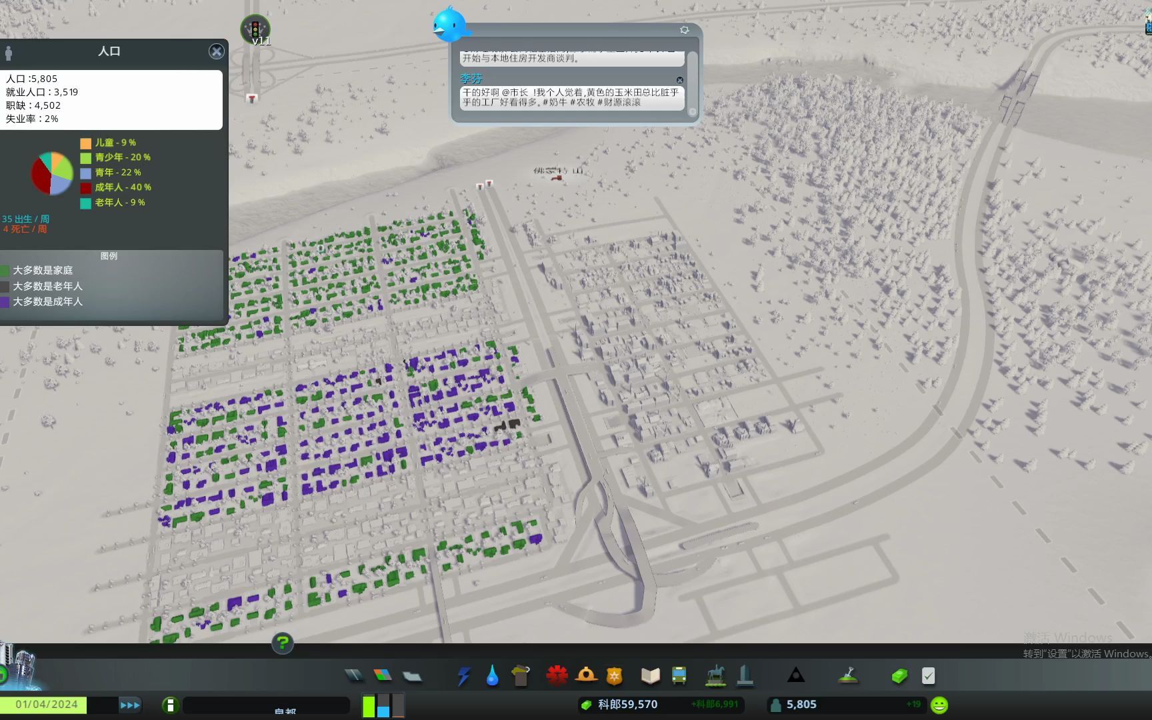The image size is (1152, 720).
Task: Dismiss the 李芬 chirp message
Action: pyautogui.click(x=679, y=80)
